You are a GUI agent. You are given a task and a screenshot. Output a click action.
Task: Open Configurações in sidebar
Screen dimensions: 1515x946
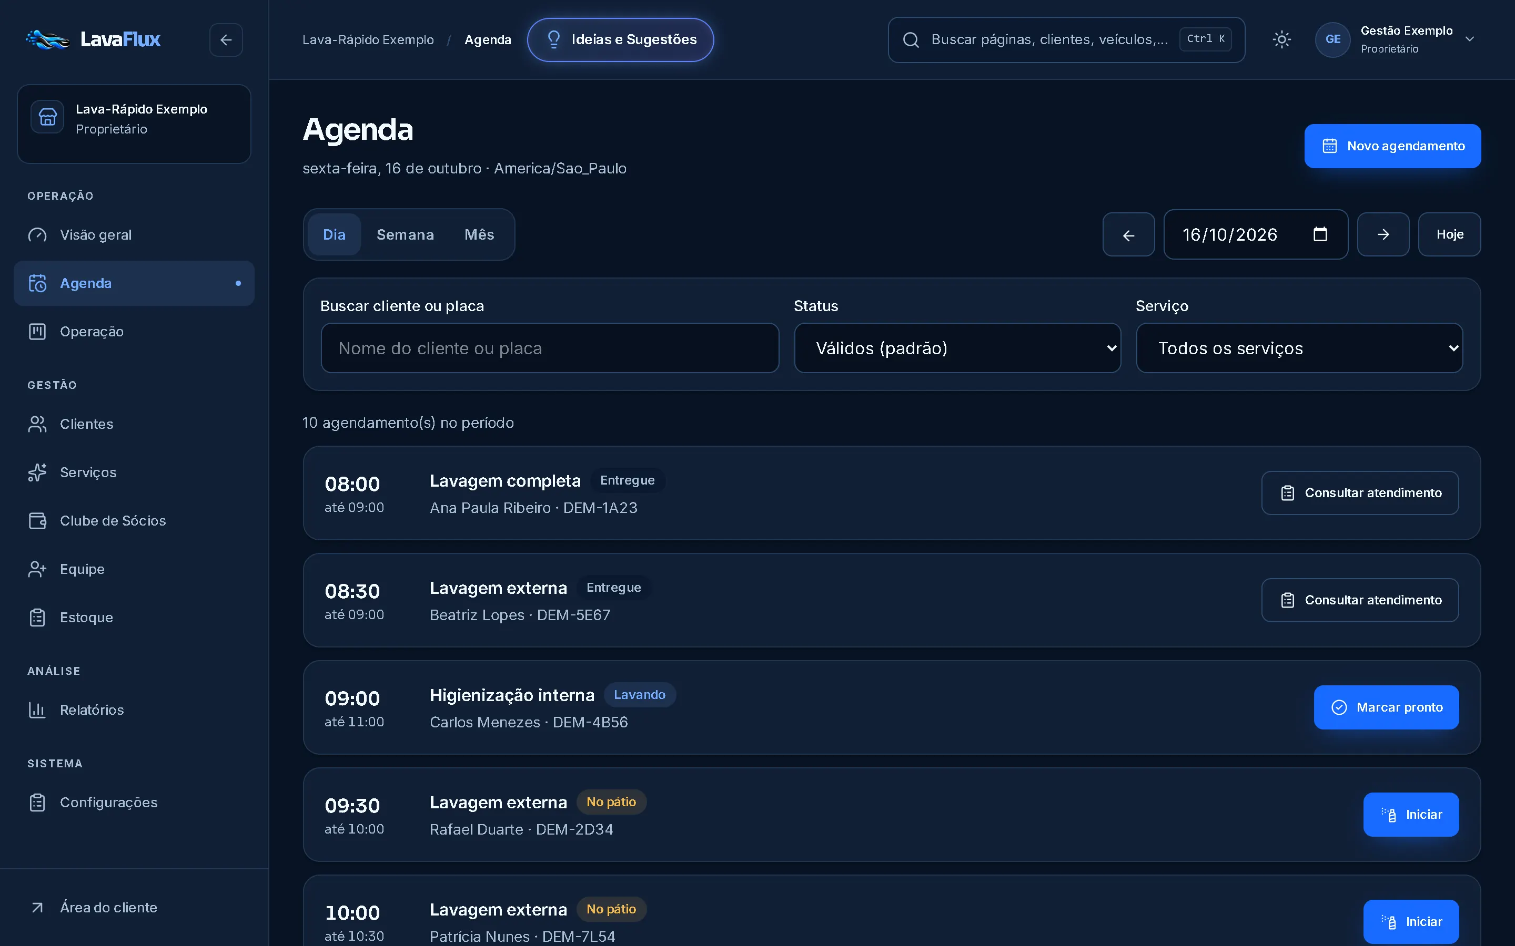[x=134, y=803]
